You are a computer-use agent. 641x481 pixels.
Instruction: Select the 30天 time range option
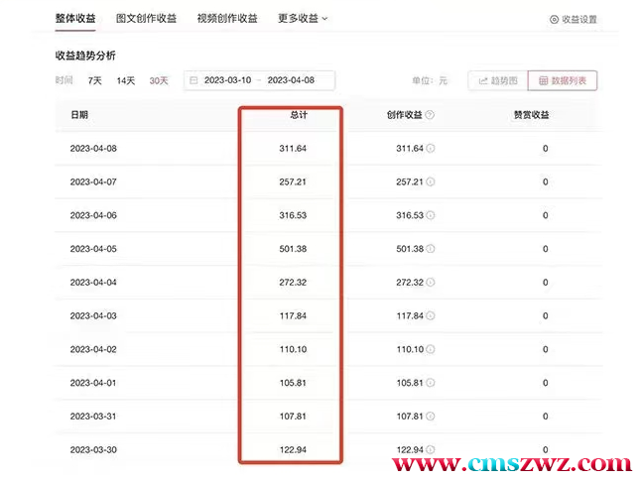(x=158, y=80)
